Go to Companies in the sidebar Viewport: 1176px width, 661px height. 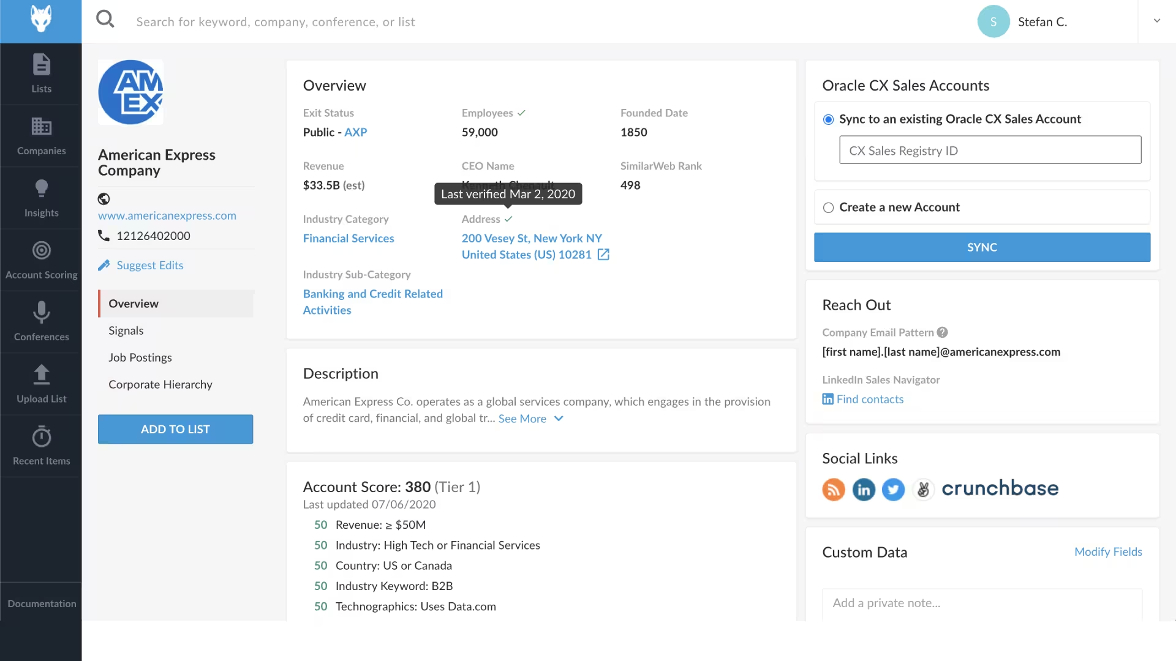(41, 136)
